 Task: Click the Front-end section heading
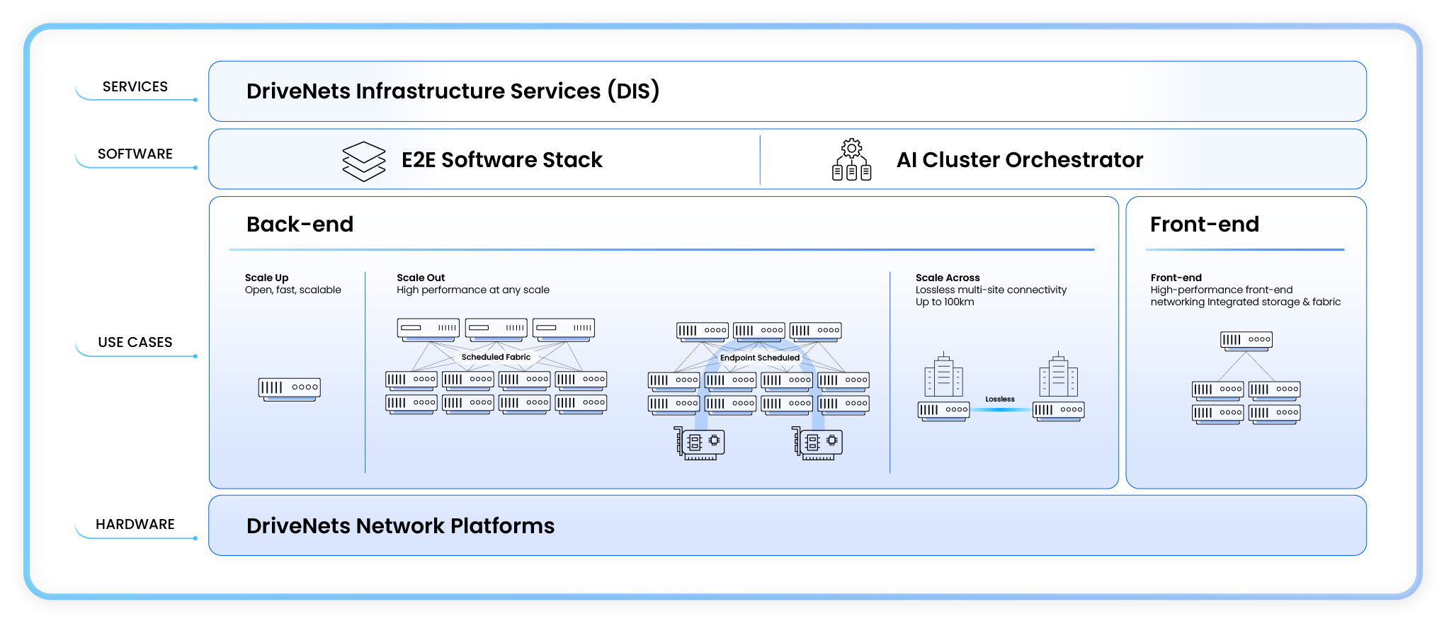click(1204, 224)
